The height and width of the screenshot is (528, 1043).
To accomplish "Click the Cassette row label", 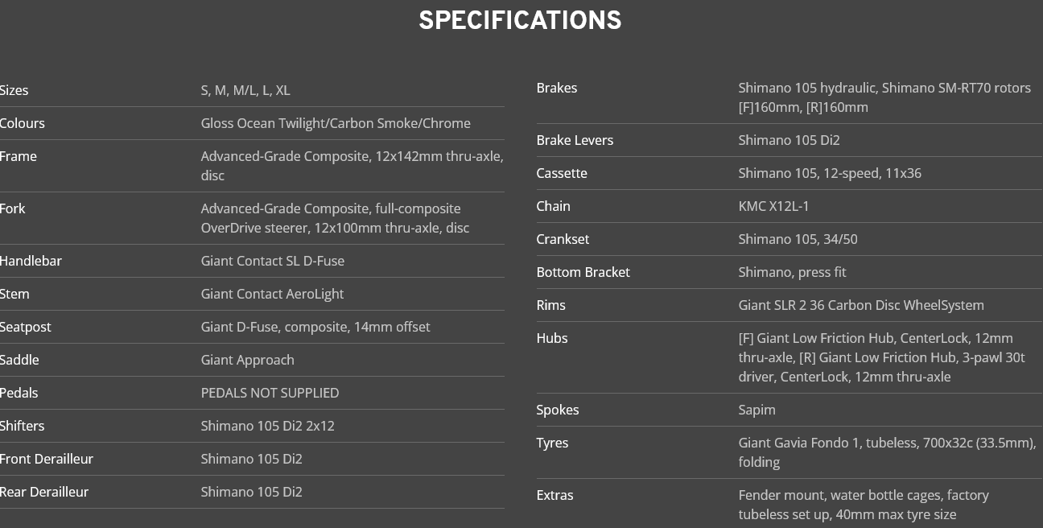I will 562,173.
